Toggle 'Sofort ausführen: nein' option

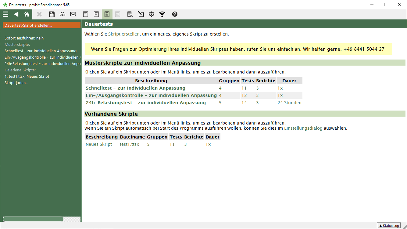tap(24, 38)
